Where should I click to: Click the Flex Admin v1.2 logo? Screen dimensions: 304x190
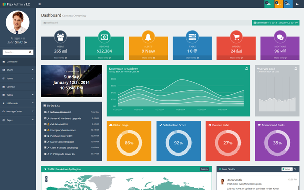coord(16,4)
